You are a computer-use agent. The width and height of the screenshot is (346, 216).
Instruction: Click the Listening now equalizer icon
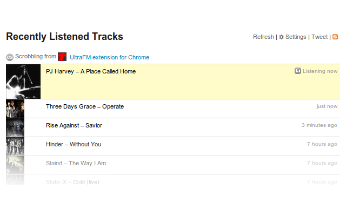(298, 71)
